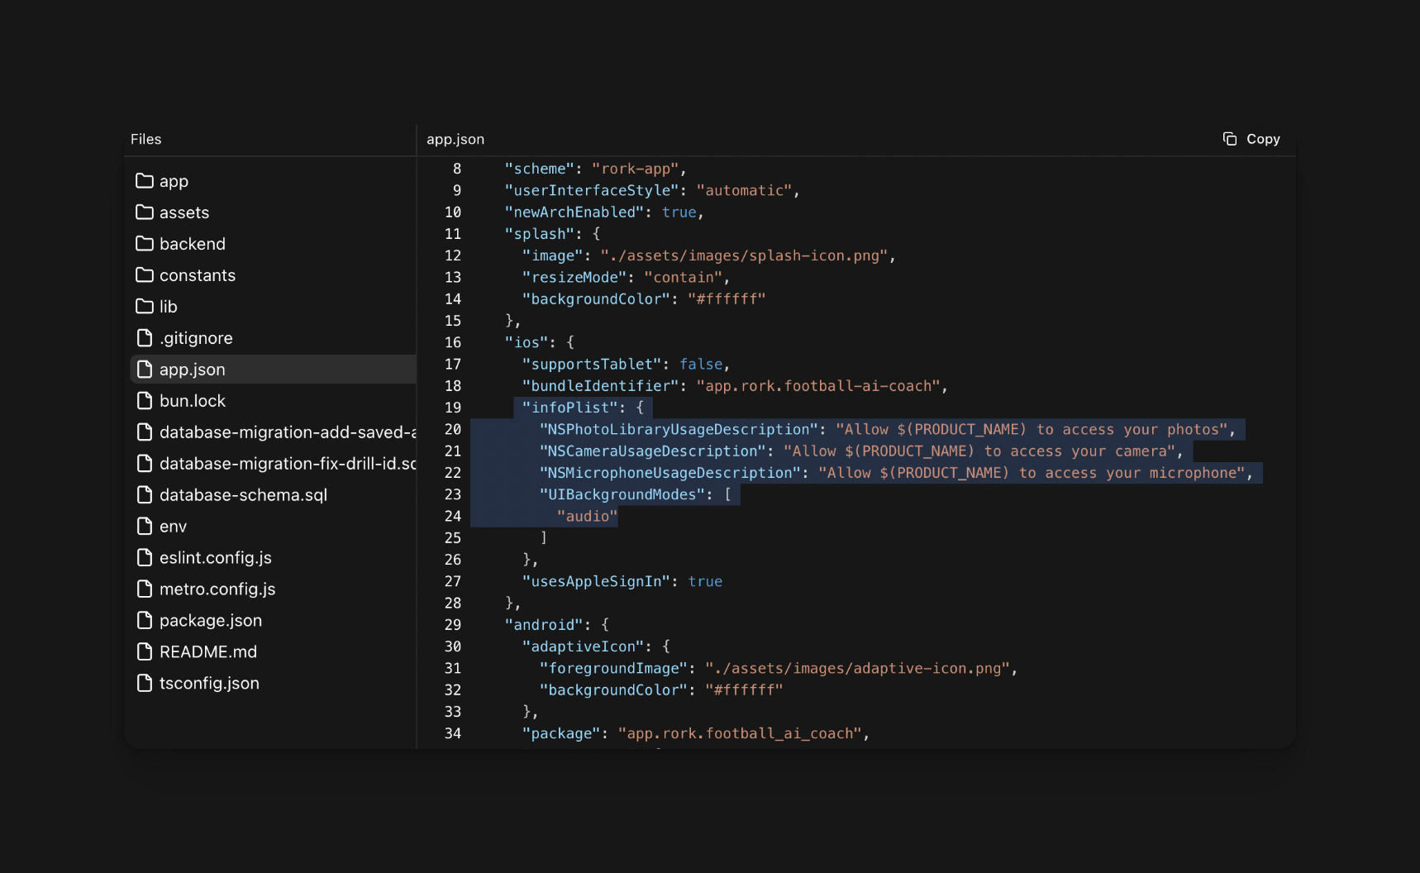The width and height of the screenshot is (1420, 873).
Task: Click "supportsTablet" key text
Action: [x=591, y=364]
